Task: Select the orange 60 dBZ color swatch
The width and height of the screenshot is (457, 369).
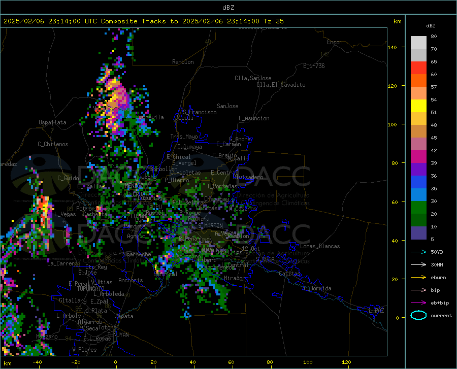Action: [418, 81]
